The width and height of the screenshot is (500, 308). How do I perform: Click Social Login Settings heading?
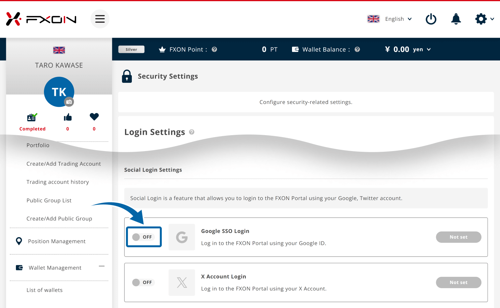tap(153, 170)
